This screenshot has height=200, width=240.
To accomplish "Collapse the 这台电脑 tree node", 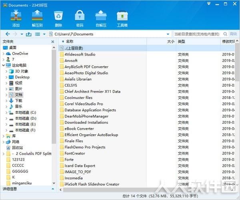I will click(4, 65).
